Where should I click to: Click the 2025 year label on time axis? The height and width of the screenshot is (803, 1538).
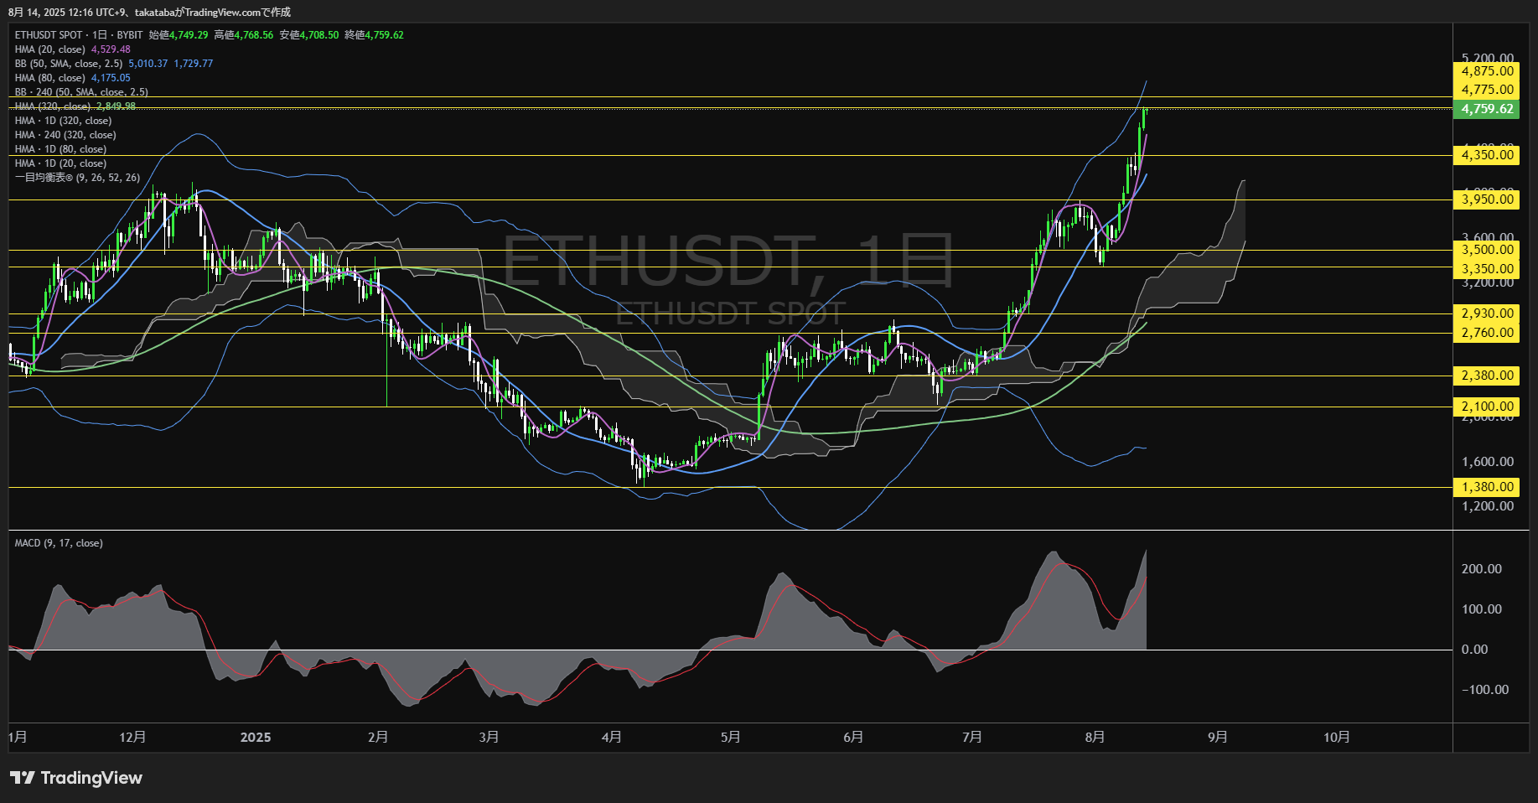tap(256, 737)
